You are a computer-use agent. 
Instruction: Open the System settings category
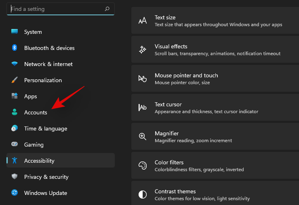pyautogui.click(x=33, y=32)
